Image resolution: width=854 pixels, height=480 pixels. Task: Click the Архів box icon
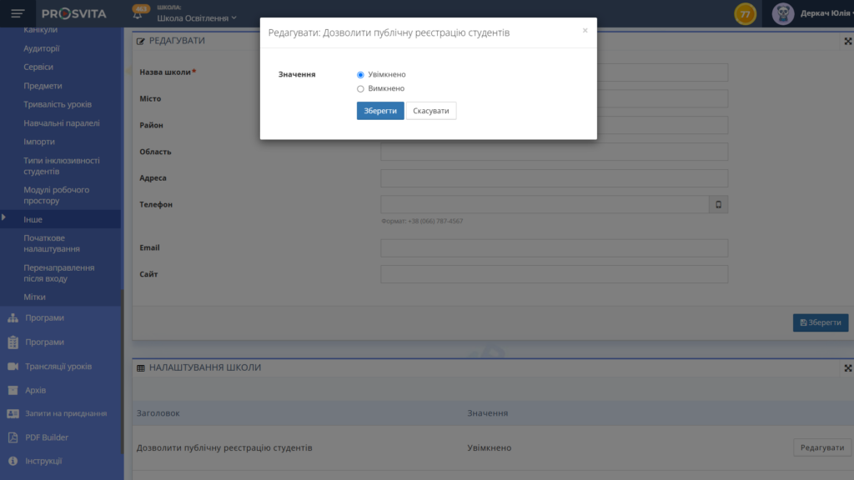tap(13, 390)
